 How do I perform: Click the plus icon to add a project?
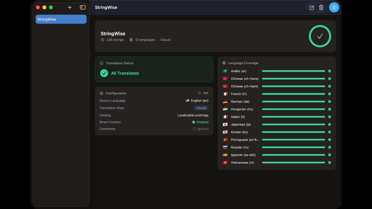[70, 7]
